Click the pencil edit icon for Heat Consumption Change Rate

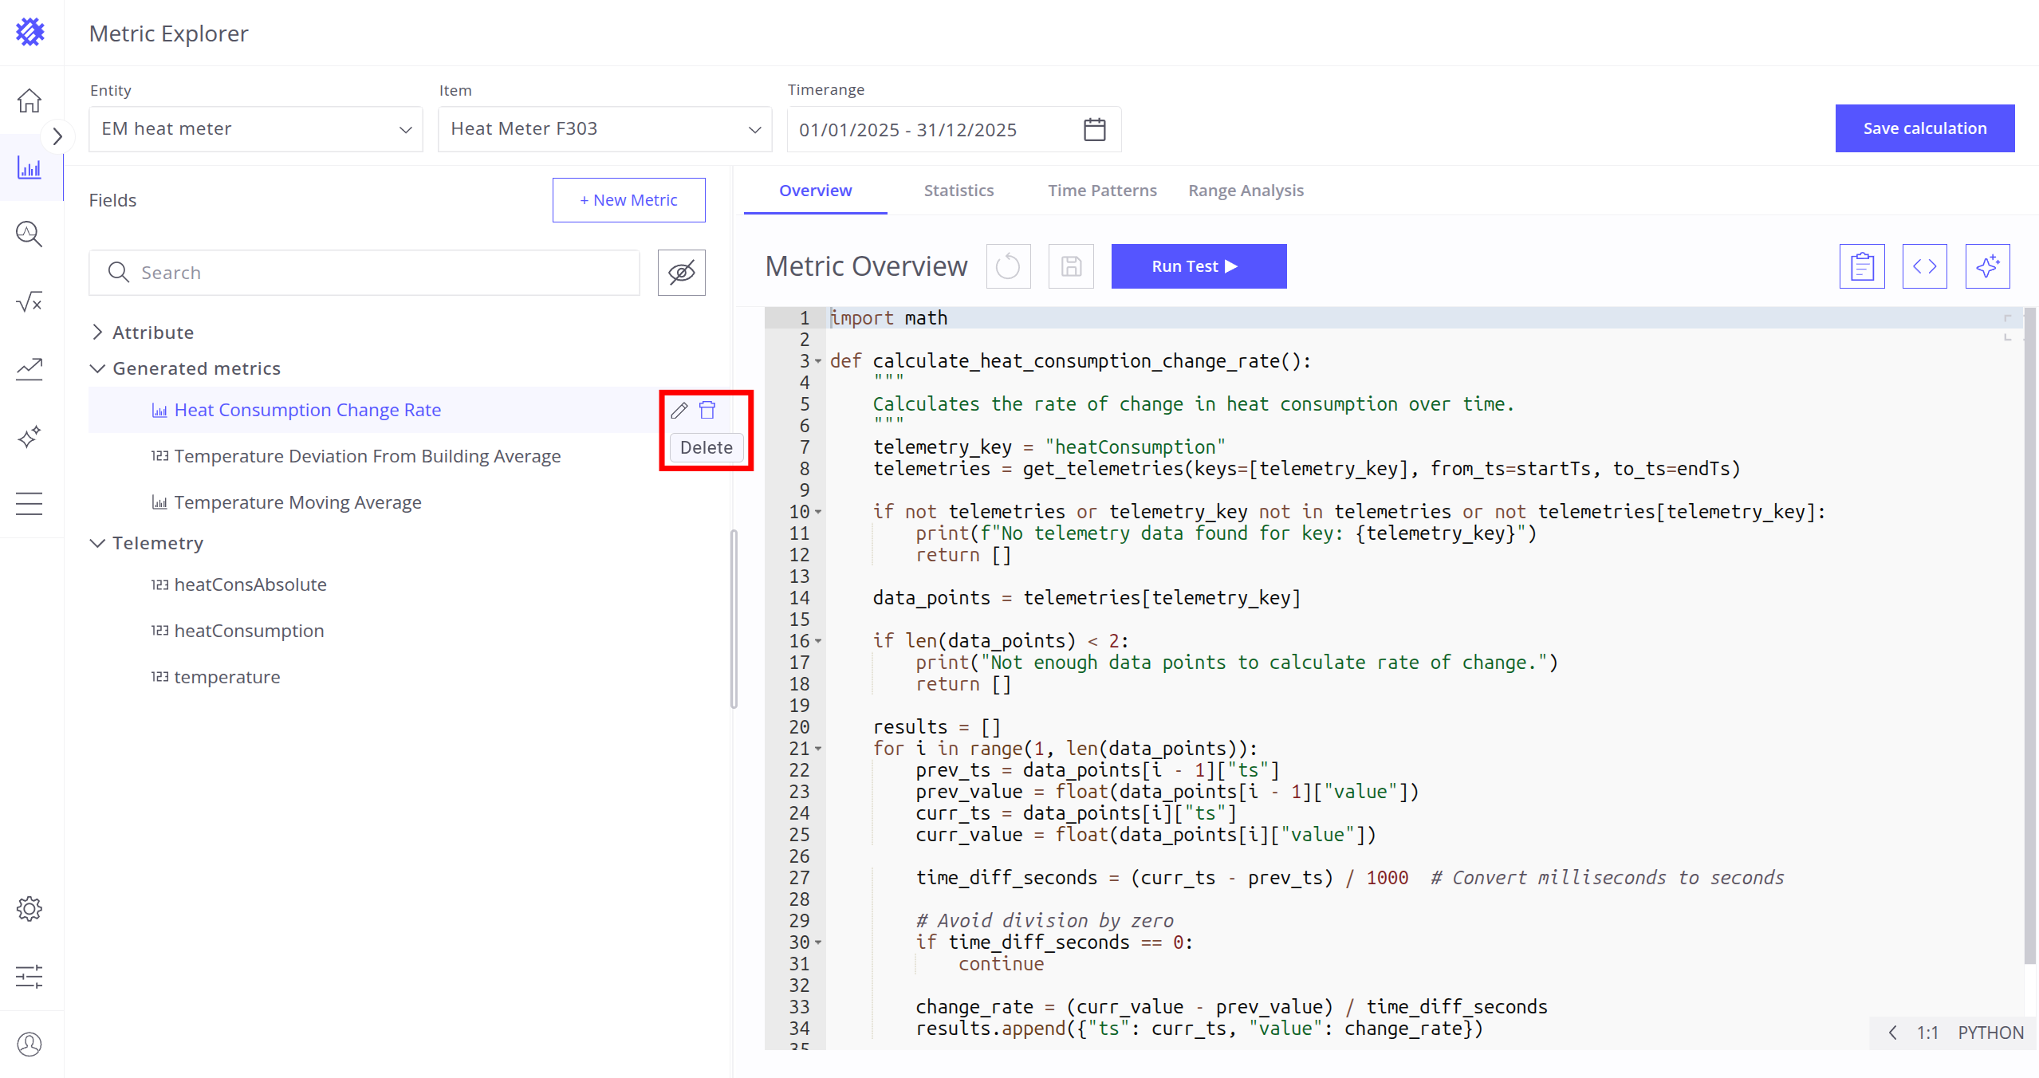point(679,411)
